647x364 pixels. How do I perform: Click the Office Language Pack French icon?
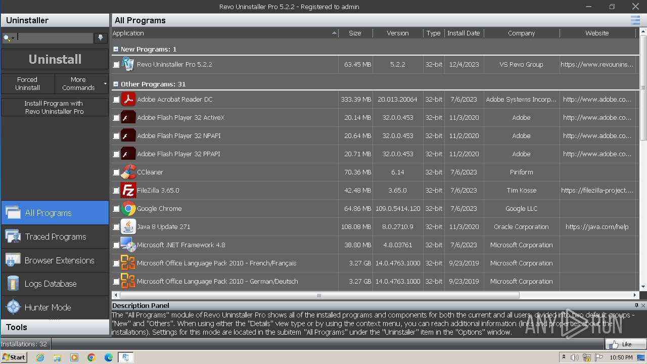[128, 263]
